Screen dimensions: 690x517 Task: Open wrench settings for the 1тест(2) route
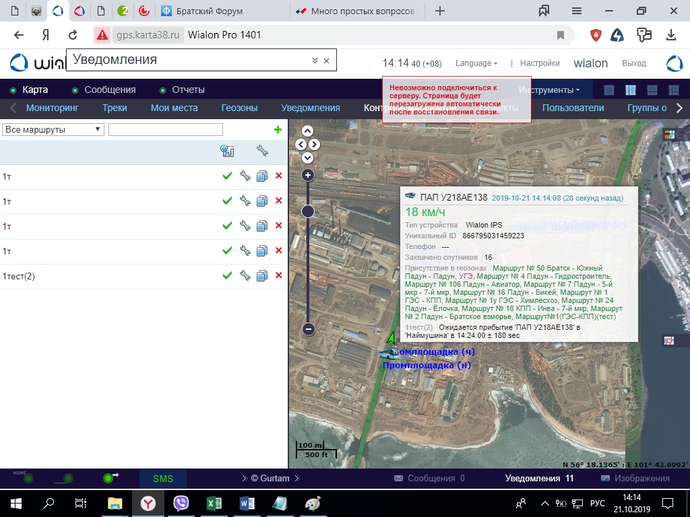(x=245, y=275)
